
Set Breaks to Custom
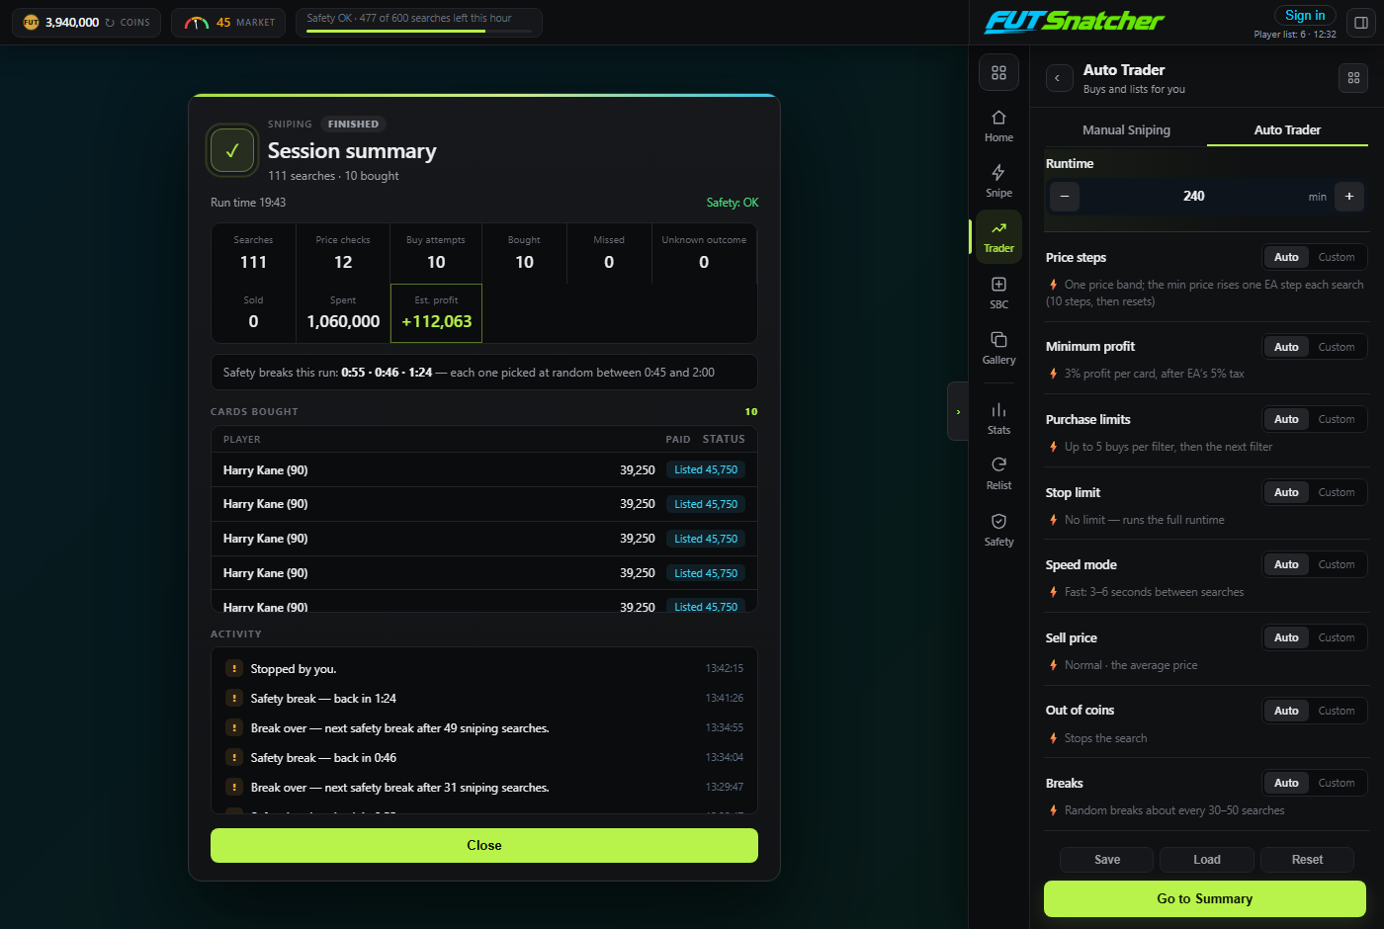pos(1337,783)
